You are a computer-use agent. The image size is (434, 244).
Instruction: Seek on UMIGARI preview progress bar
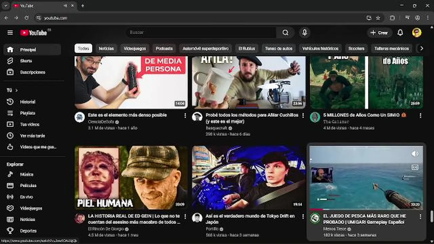[366, 209]
